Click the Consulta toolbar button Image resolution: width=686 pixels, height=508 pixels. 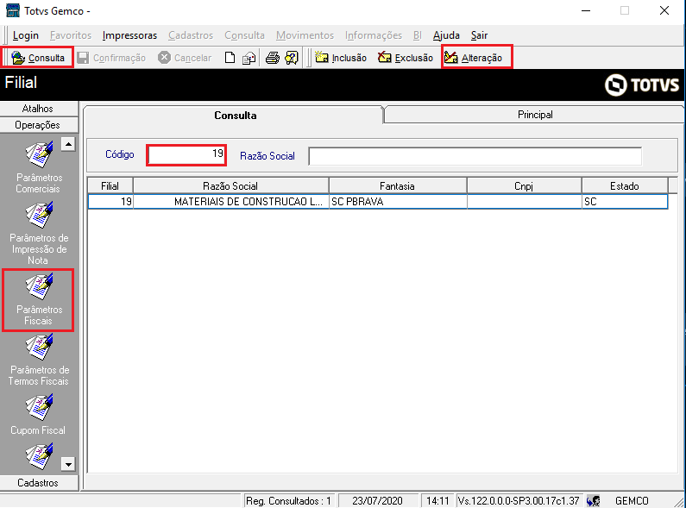click(38, 58)
